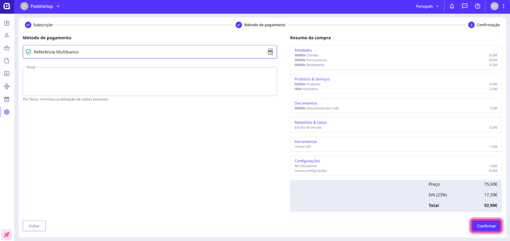510x241 pixels.
Task: Open the dashboard layout icon in sidebar
Action: point(7,23)
